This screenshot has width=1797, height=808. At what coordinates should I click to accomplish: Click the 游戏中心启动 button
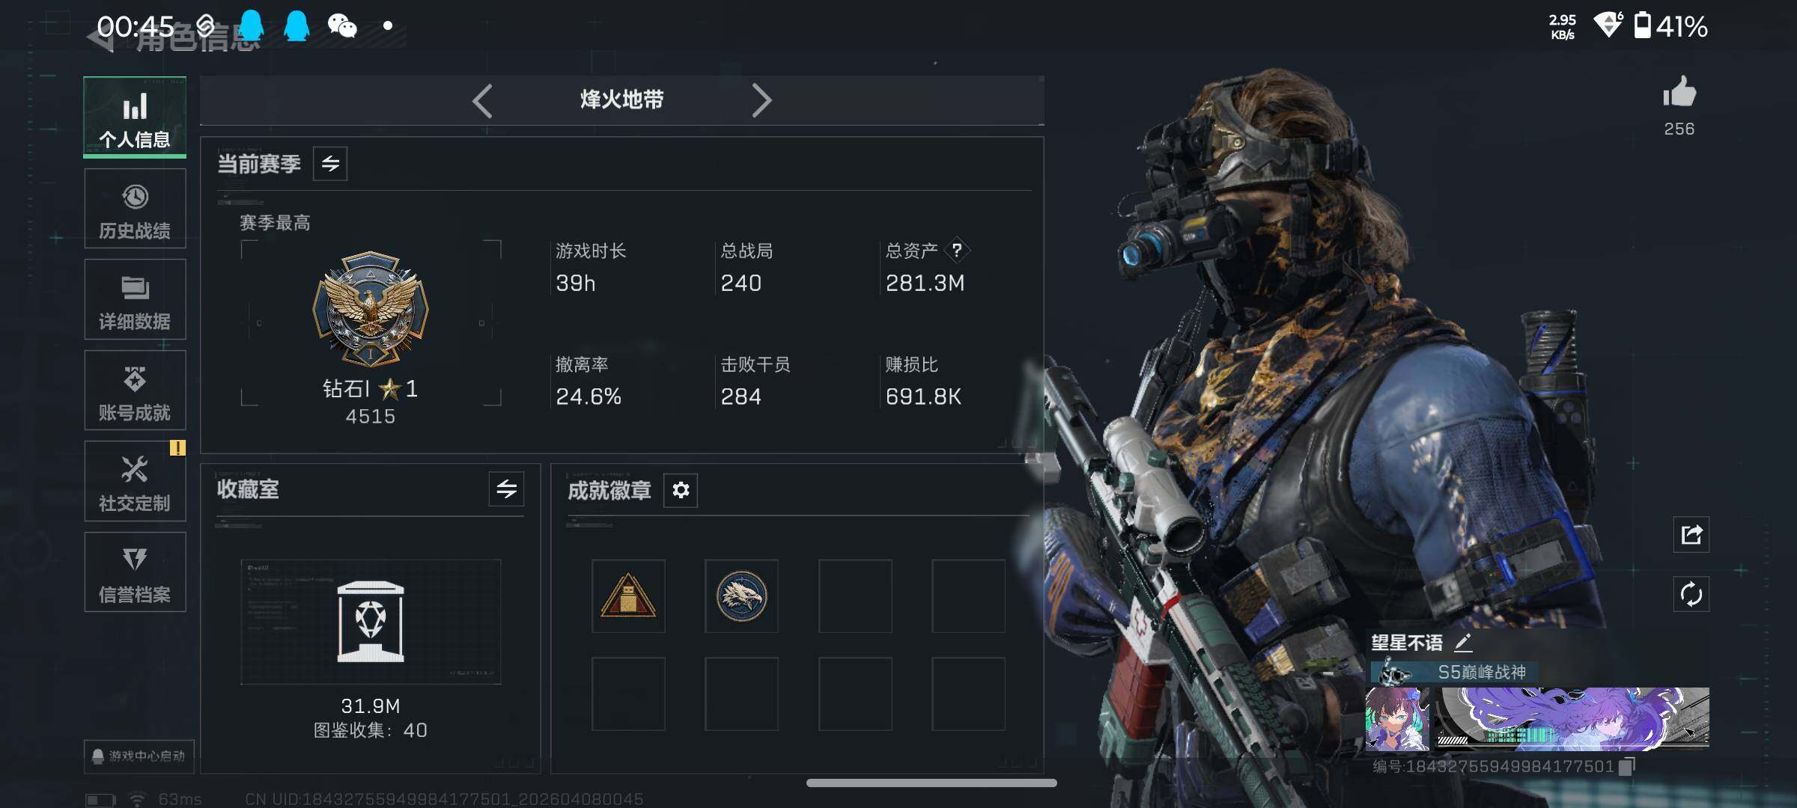[139, 756]
